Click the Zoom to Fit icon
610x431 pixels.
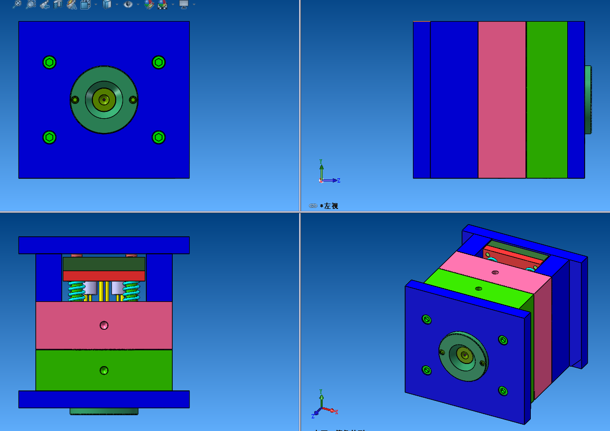click(x=17, y=4)
